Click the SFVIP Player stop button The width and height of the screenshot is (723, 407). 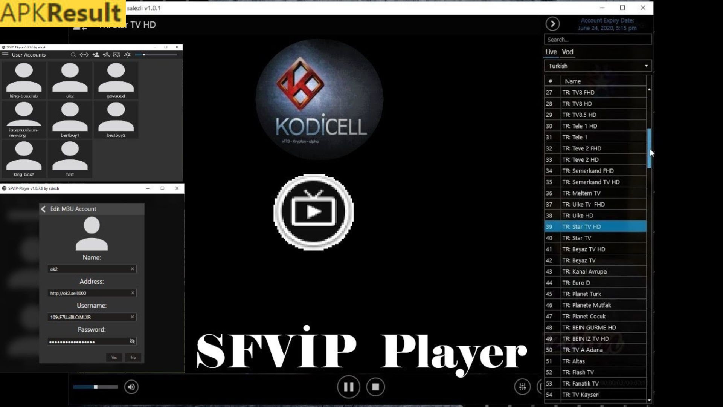[376, 387]
